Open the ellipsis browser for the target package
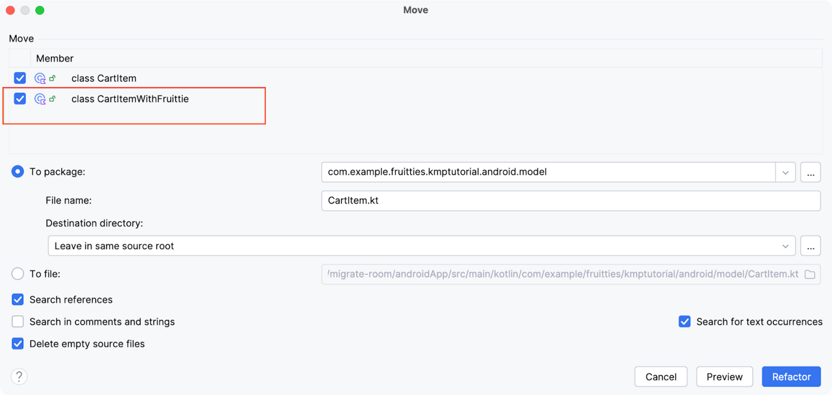The image size is (832, 395). 810,172
